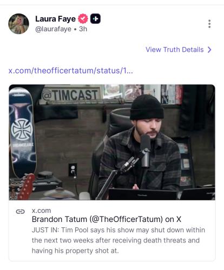The width and height of the screenshot is (224, 270).
Task: Click the Brandon Tatum (@TheOfficerTatum) on X title
Action: [x=107, y=219]
